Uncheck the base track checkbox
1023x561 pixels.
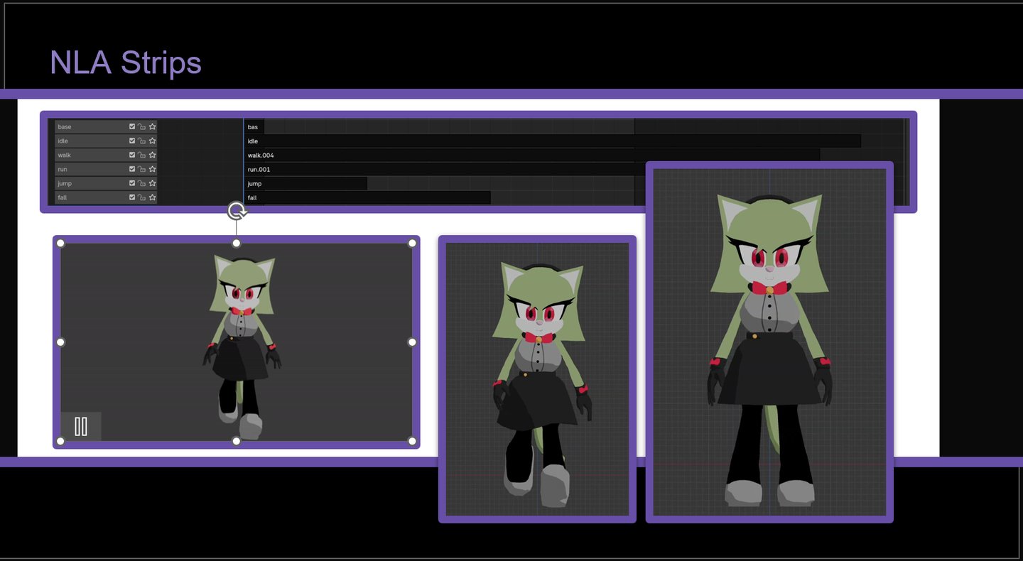(x=132, y=126)
